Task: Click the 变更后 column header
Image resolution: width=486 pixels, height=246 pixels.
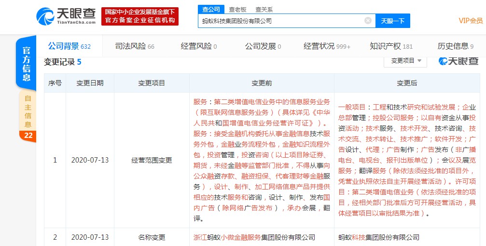Action: tap(407, 83)
